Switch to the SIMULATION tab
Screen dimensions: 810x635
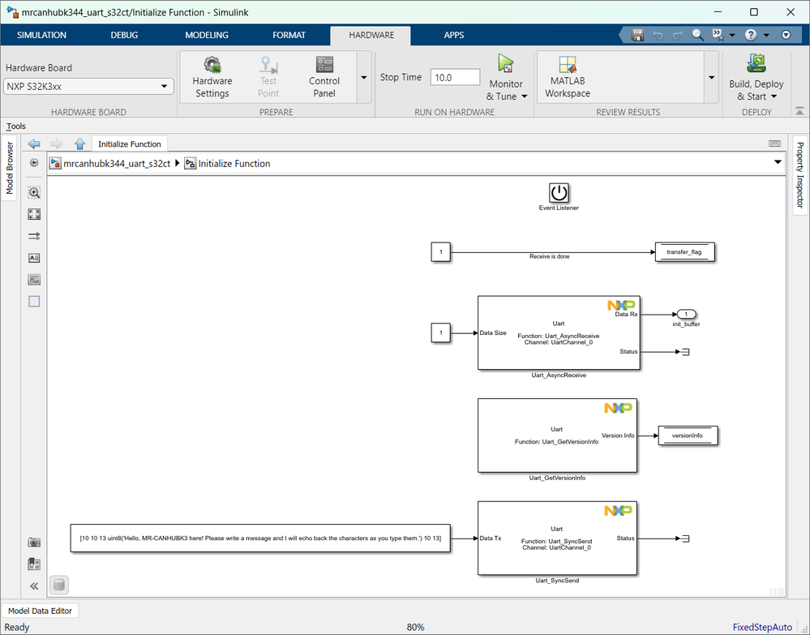[41, 35]
